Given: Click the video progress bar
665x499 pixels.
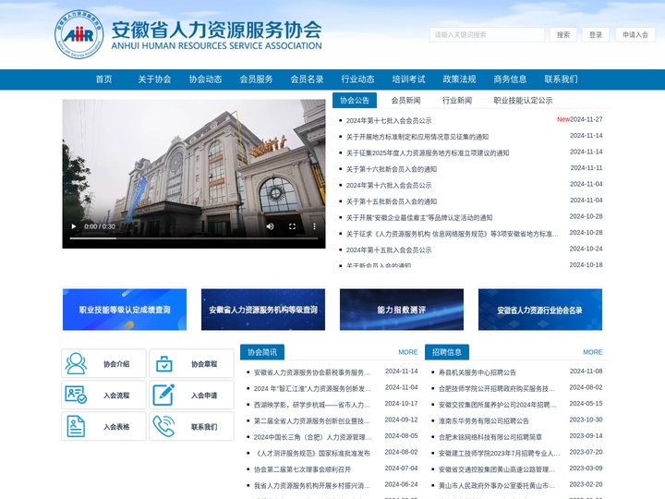Looking at the screenshot, I should tap(194, 238).
